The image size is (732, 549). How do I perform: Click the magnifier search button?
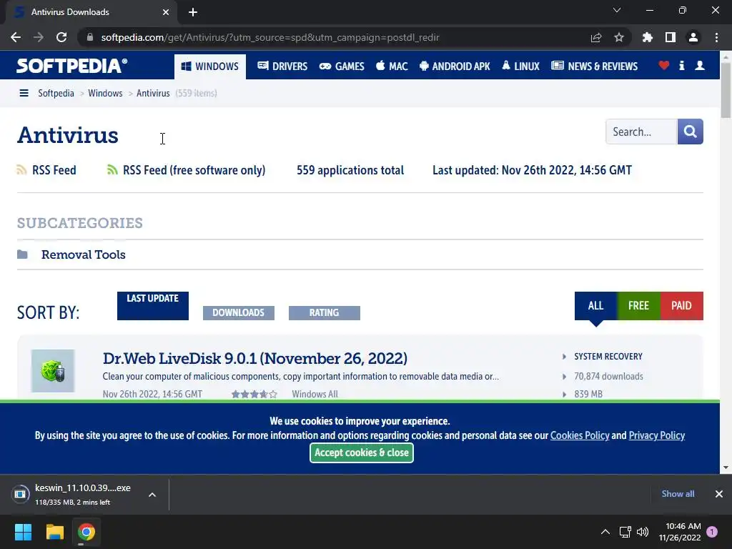click(690, 132)
